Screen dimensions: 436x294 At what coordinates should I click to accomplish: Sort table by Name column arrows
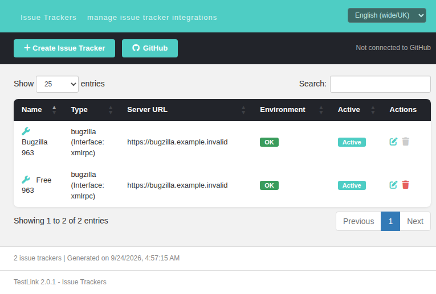[x=54, y=110]
